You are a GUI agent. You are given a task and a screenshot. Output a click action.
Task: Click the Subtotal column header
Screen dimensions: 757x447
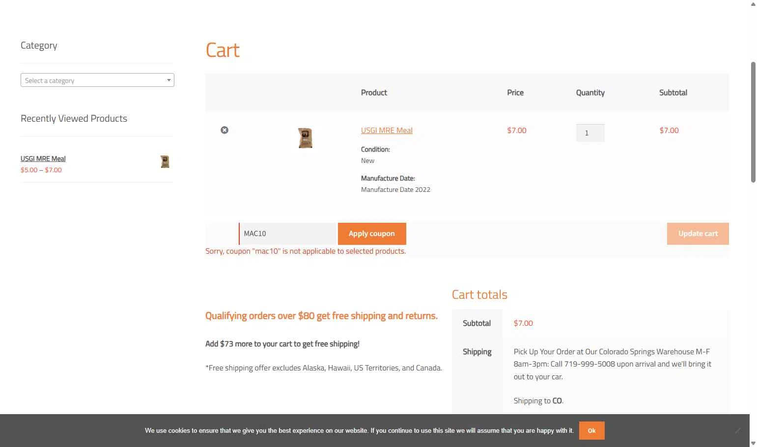(673, 92)
